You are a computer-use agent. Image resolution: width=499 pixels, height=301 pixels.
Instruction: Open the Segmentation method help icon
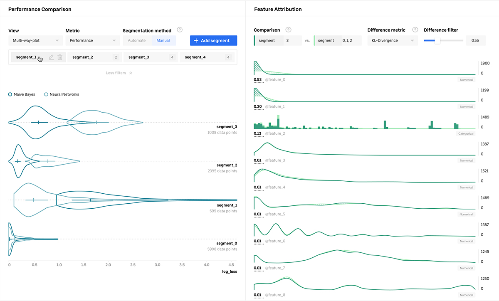[180, 30]
